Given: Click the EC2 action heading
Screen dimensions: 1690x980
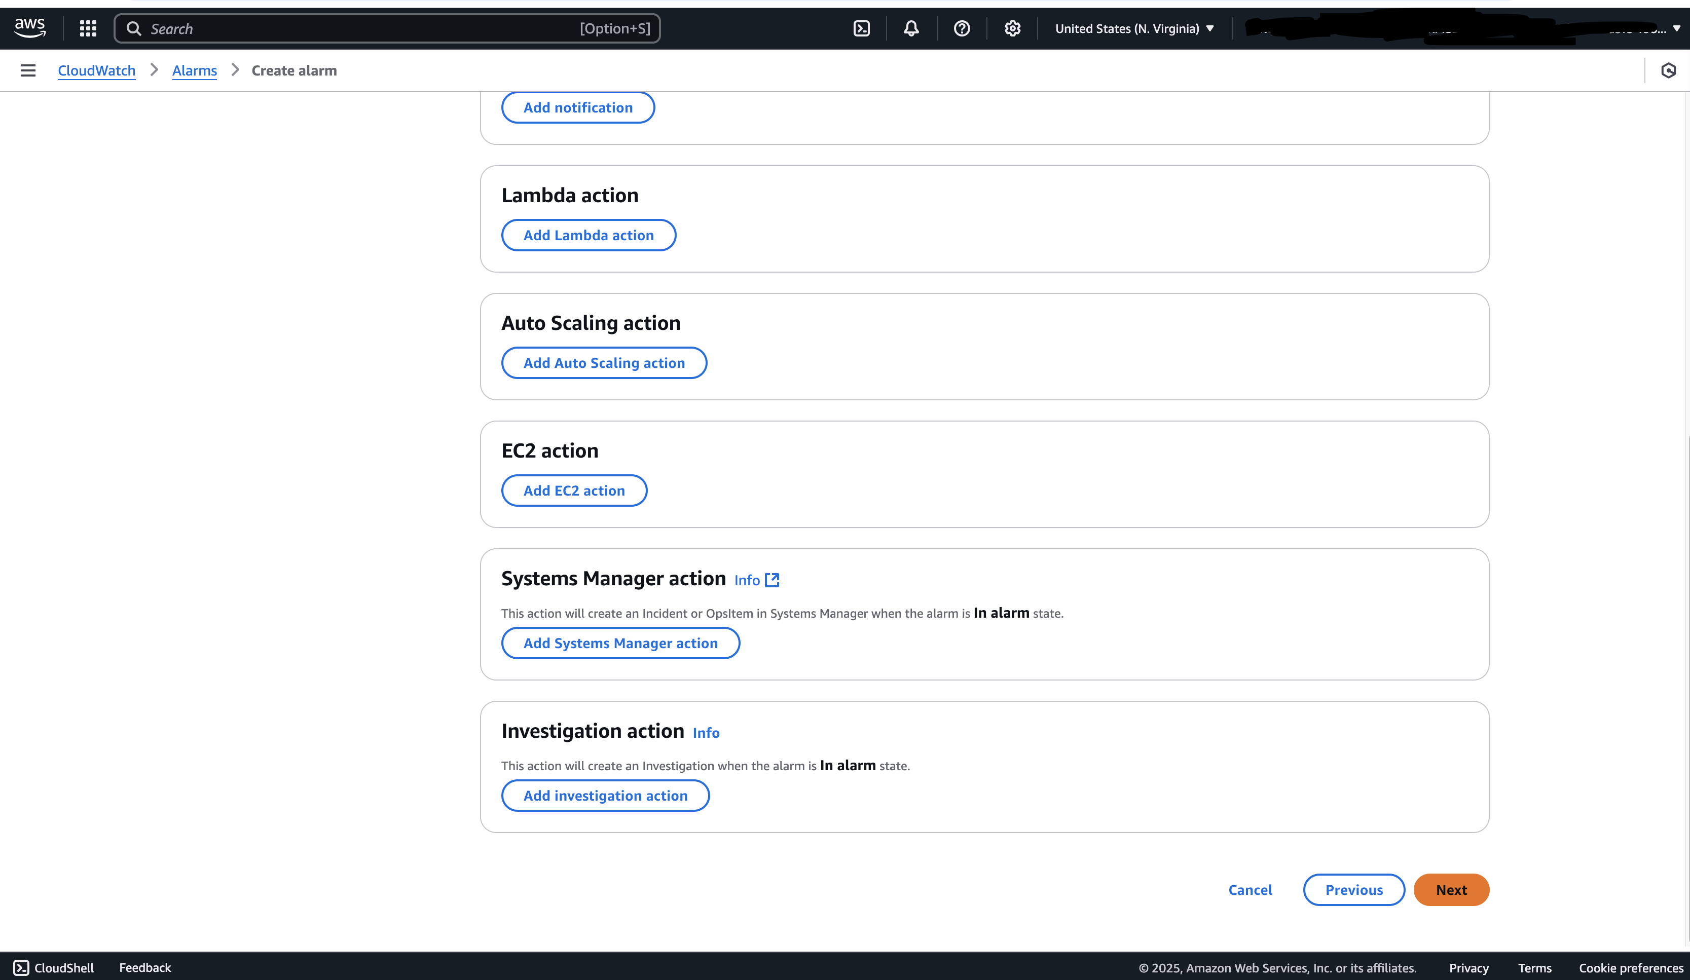Looking at the screenshot, I should coord(550,450).
